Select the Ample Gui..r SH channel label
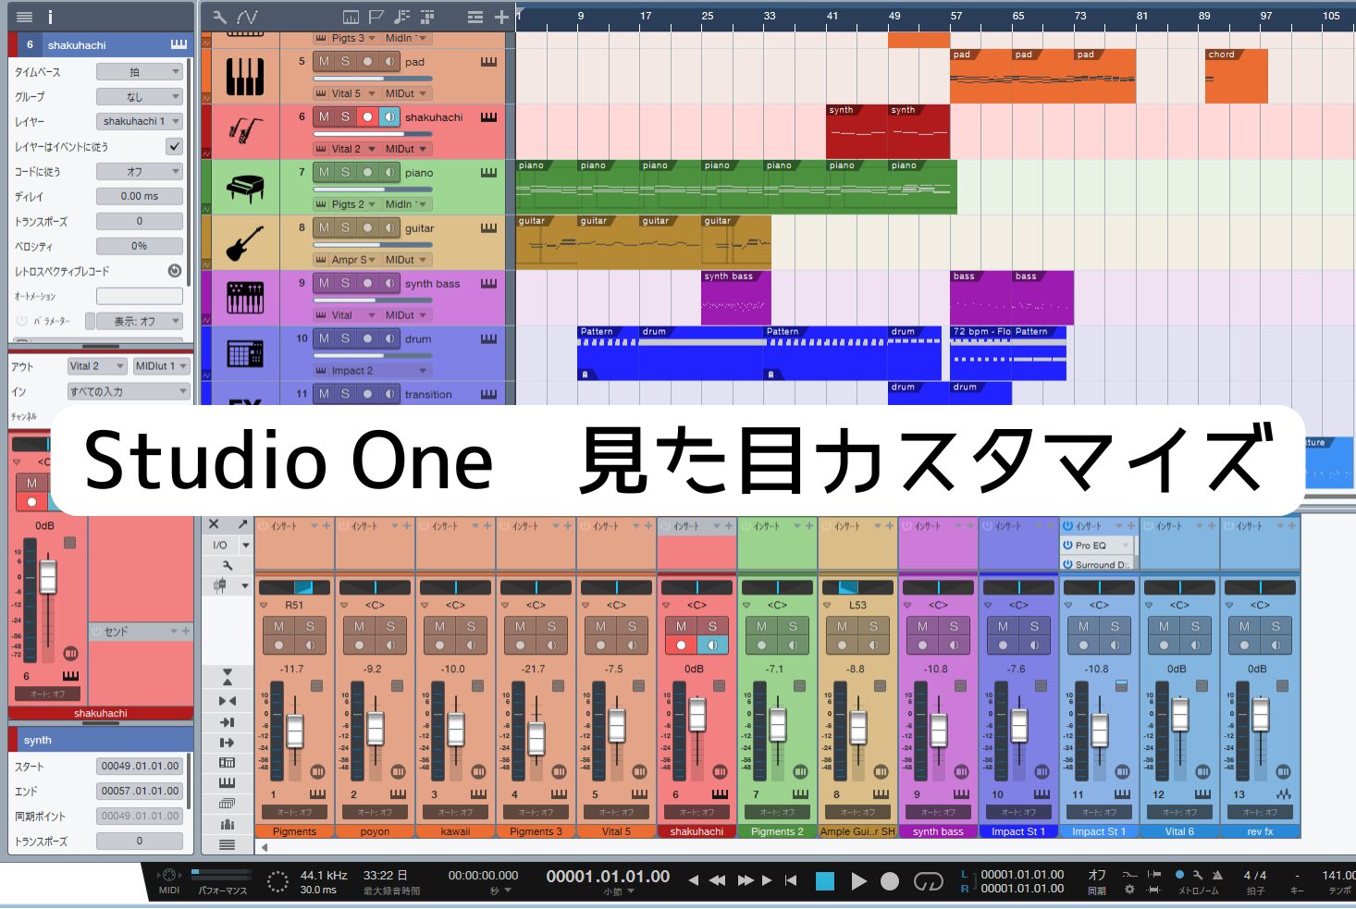Screen dimensions: 1356x909 (x=857, y=831)
